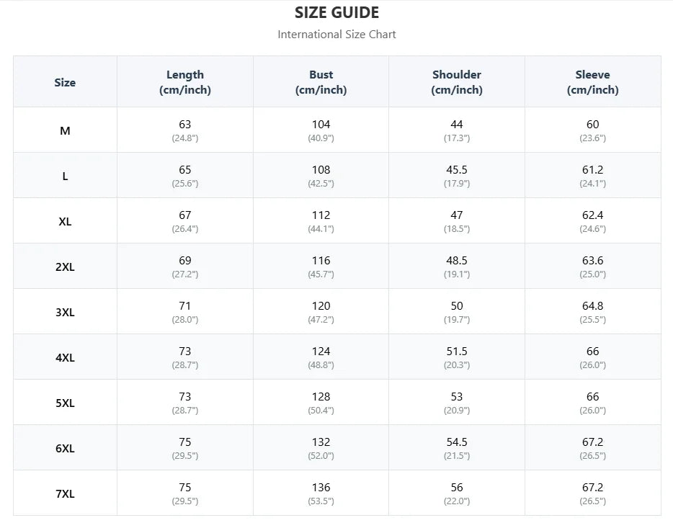
Task: Click the 6XL size row label
Action: [65, 449]
